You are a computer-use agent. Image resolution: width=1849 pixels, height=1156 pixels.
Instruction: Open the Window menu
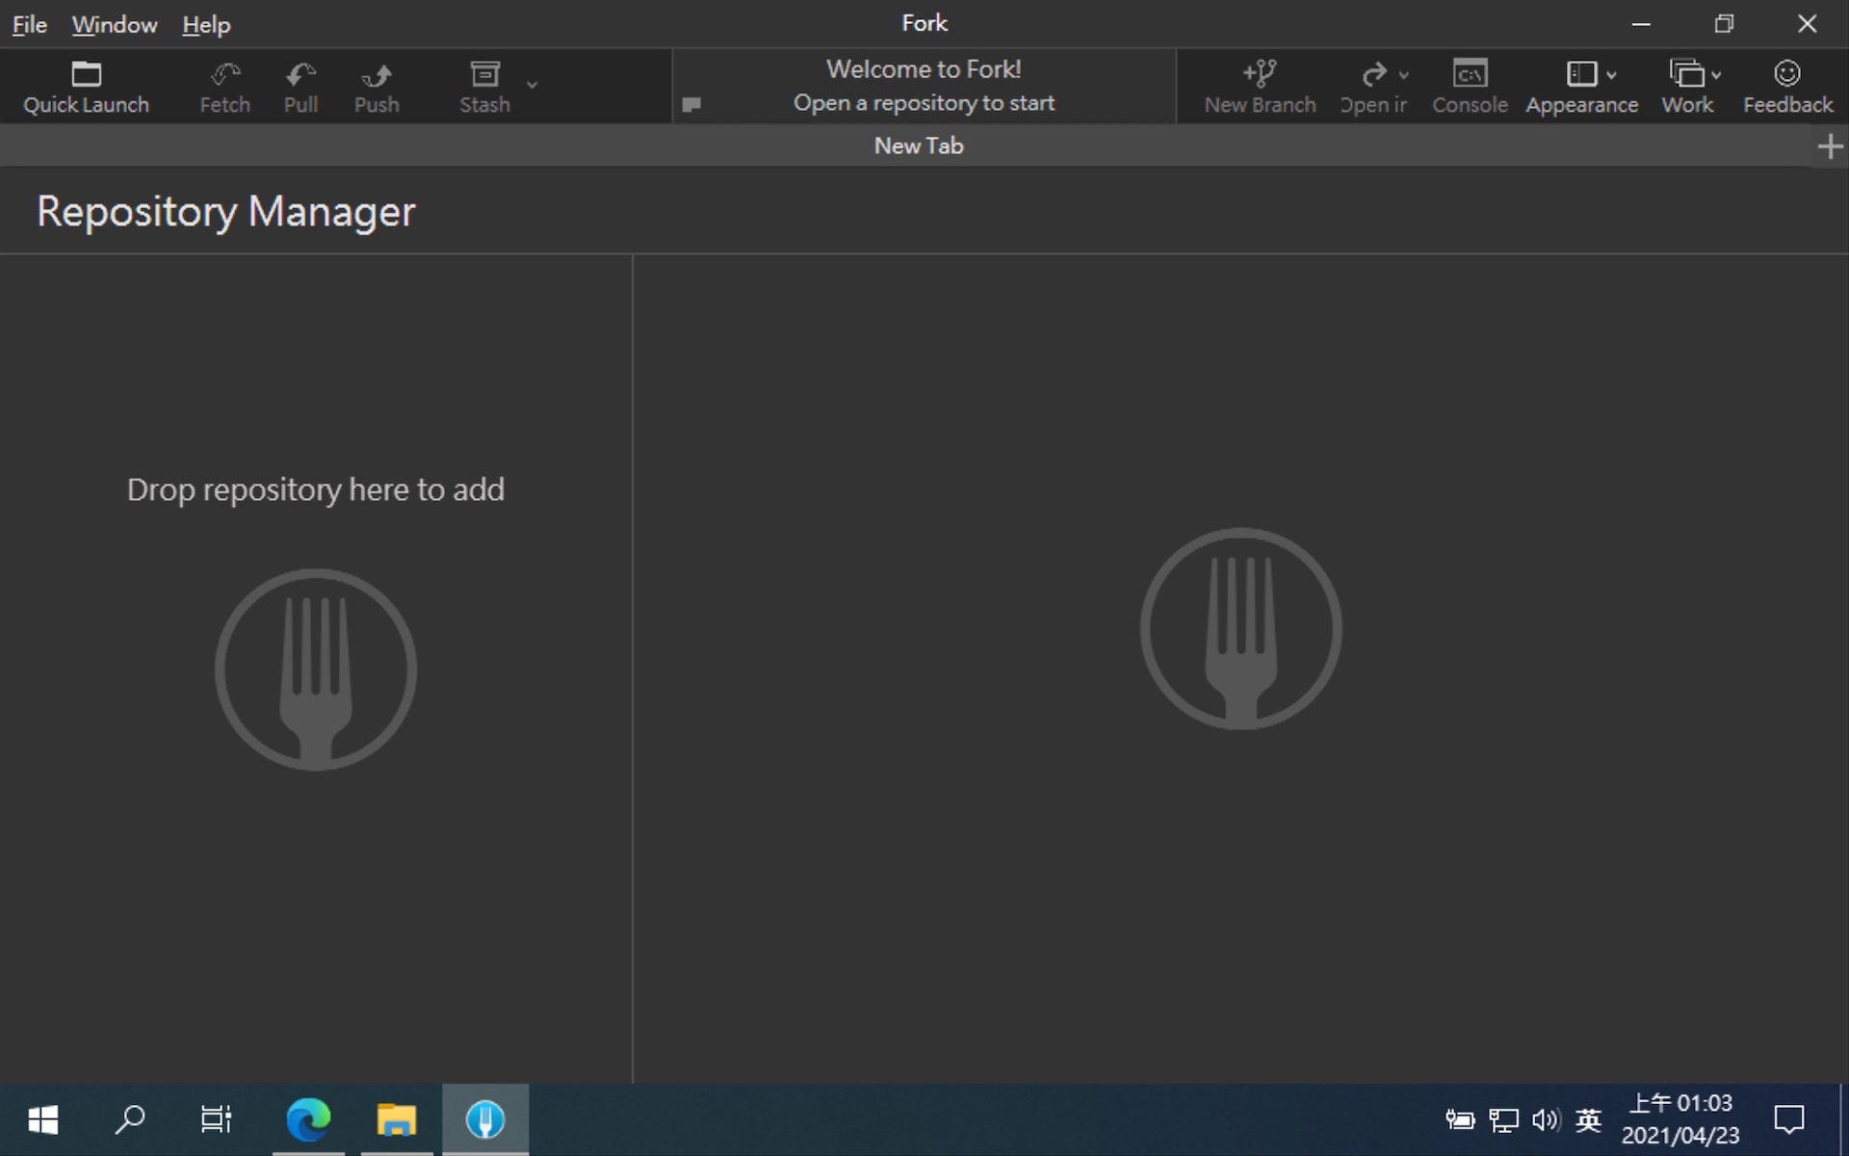tap(115, 24)
